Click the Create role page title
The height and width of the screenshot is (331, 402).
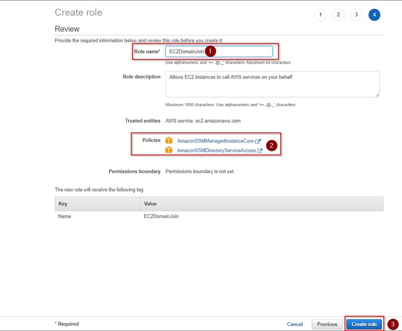tap(78, 12)
